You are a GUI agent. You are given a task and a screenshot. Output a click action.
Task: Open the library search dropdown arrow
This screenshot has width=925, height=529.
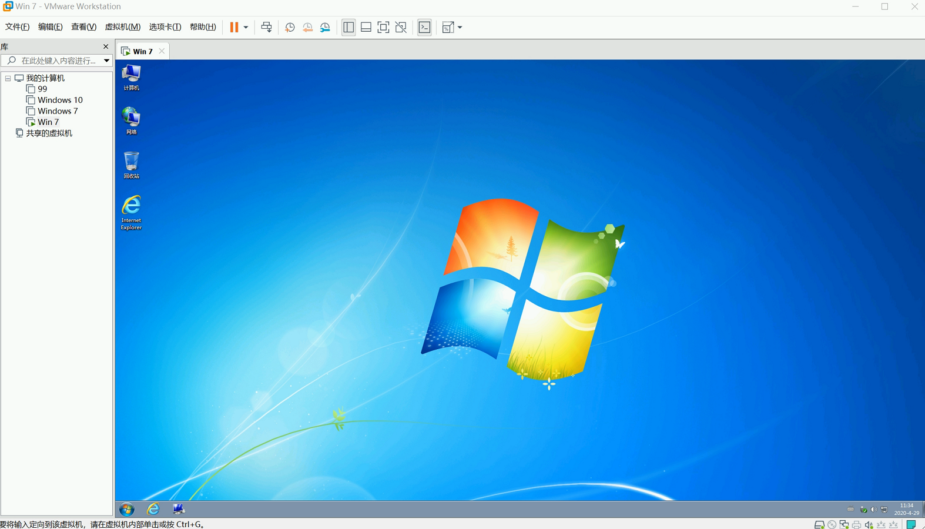click(x=106, y=61)
